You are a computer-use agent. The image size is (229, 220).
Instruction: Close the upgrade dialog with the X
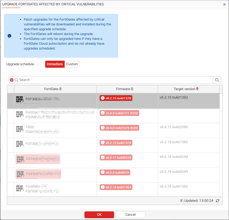(224, 4)
